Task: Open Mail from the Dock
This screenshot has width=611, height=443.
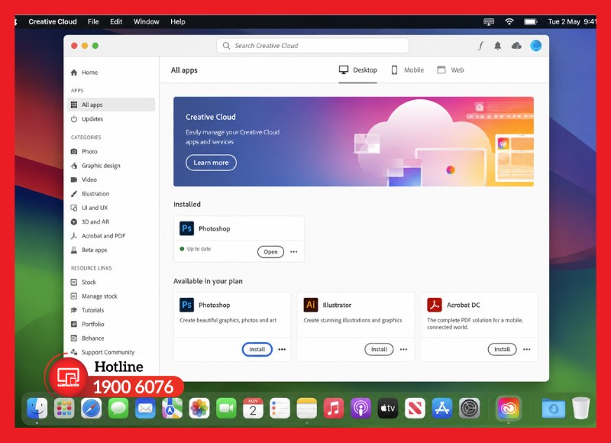Action: point(145,409)
